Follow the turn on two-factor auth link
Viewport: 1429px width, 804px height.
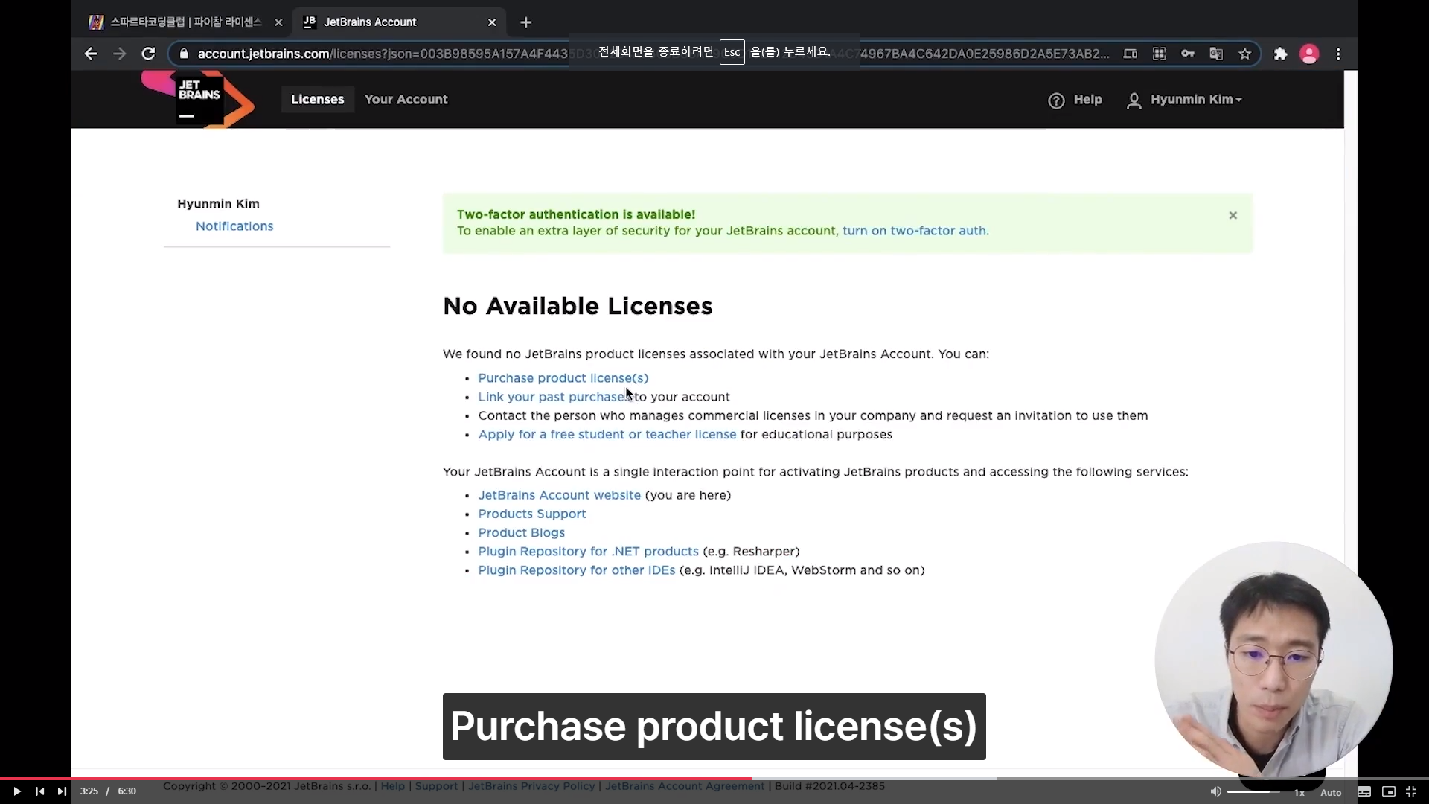pyautogui.click(x=914, y=231)
